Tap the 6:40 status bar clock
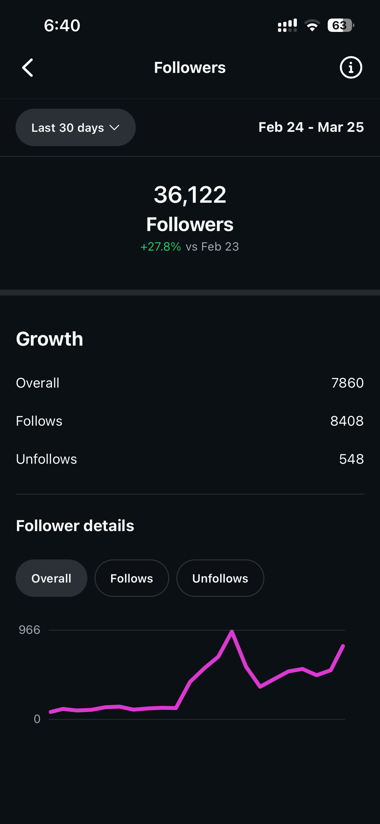 (x=62, y=25)
